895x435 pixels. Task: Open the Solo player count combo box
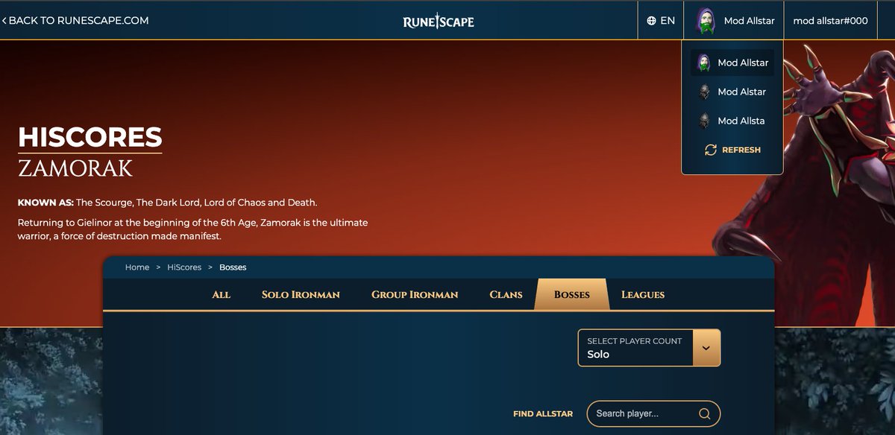(x=649, y=348)
